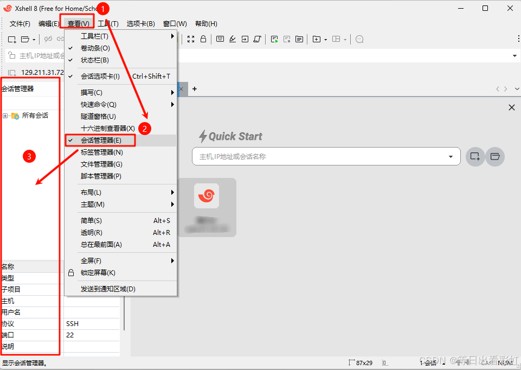Open the address bar history dropdown arrow

coord(514,55)
